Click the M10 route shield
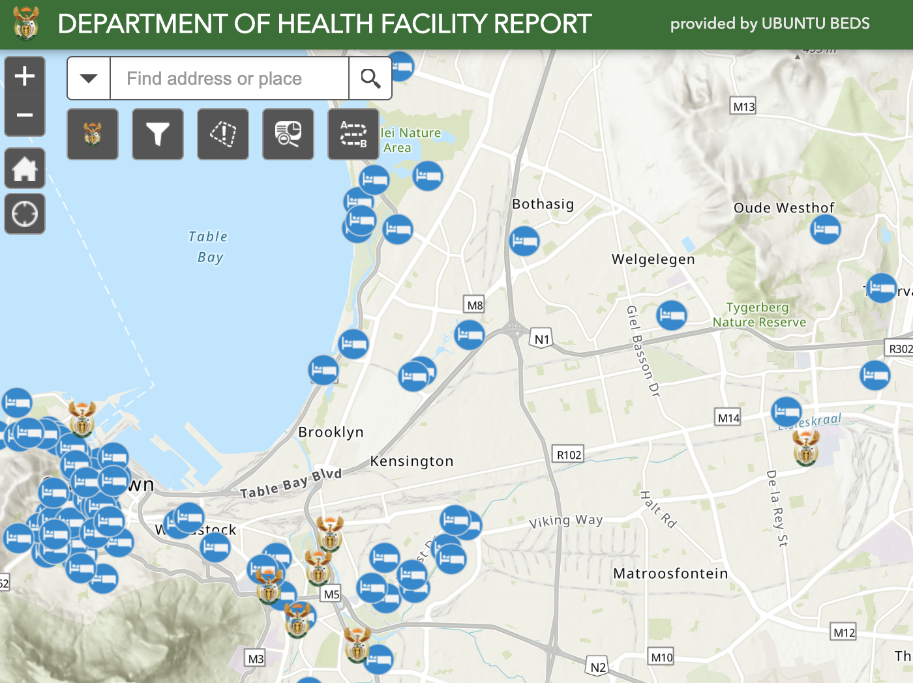Image resolution: width=913 pixels, height=683 pixels. coord(661,658)
